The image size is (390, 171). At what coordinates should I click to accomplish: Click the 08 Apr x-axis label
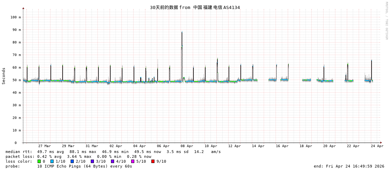click(x=187, y=146)
